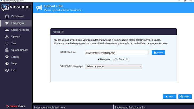Go to Social Accounts section
Image resolution: width=194 pixels, height=109 pixels.
[16, 30]
